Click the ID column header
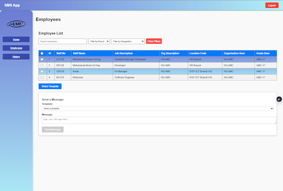Image resolution: width=283 pixels, height=191 pixels. [x=50, y=53]
